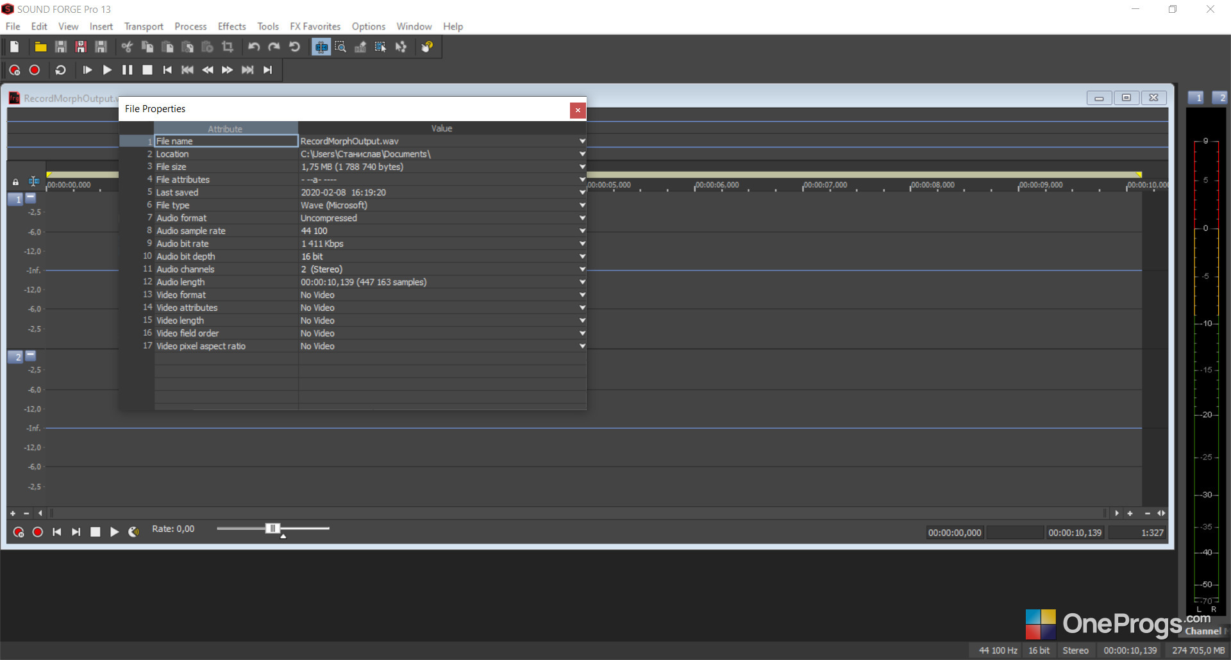Open the File menu
The height and width of the screenshot is (660, 1231).
pos(13,26)
